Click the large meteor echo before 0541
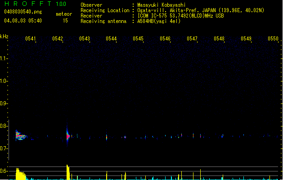Image resolution: width=283 pixels, height=180 pixels. [21, 135]
